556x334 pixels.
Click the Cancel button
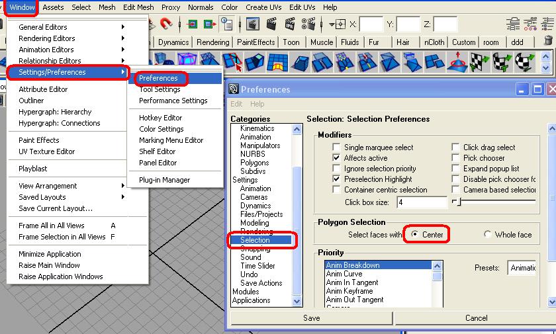[475, 318]
